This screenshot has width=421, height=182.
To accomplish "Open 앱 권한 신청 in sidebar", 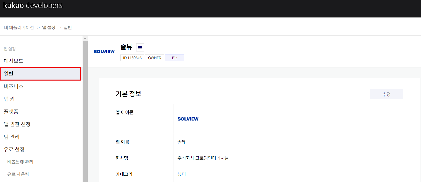I will (17, 124).
